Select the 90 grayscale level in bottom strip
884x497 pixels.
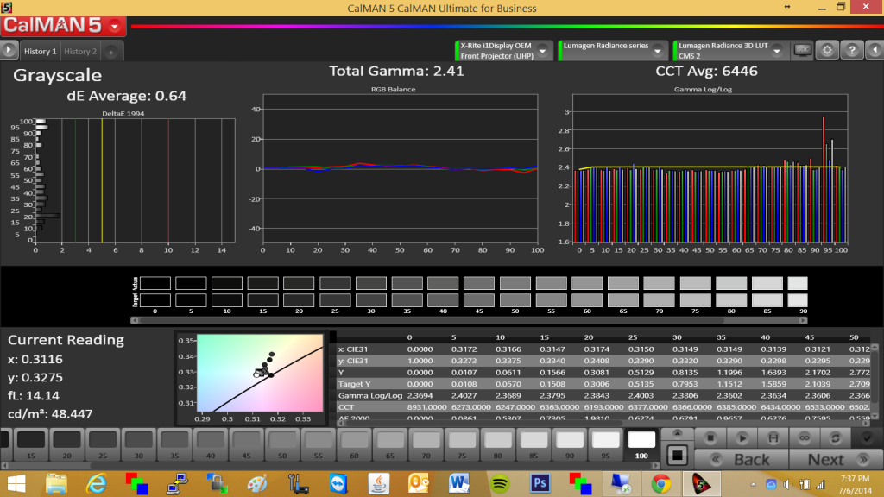[570, 444]
